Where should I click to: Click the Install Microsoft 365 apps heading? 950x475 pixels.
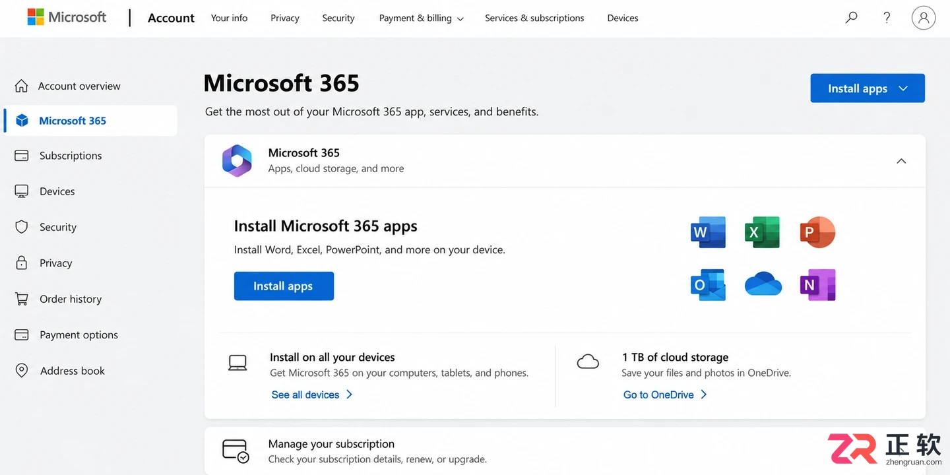click(x=325, y=226)
